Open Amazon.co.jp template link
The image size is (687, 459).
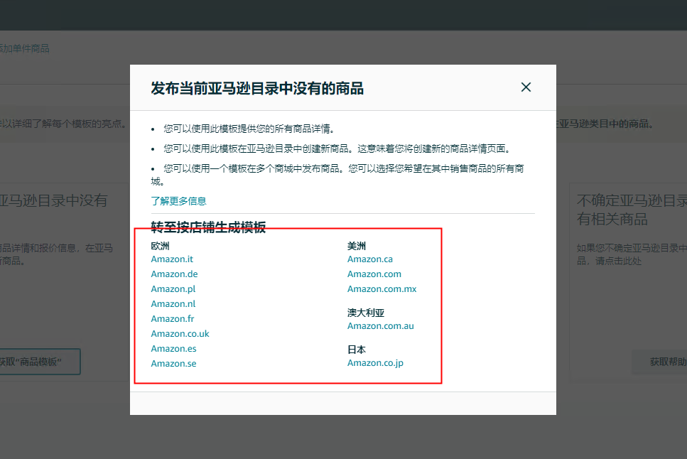[375, 363]
